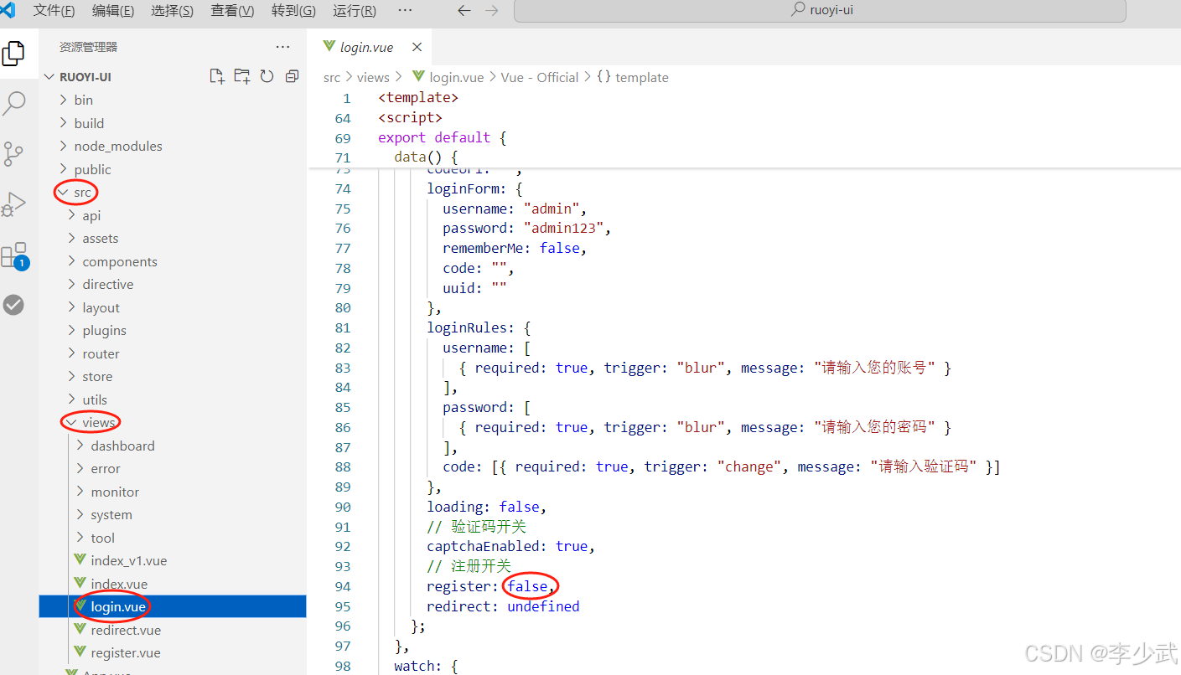Create a new file in RUOYI-UI
Screen dimensions: 1181x675
tap(217, 76)
